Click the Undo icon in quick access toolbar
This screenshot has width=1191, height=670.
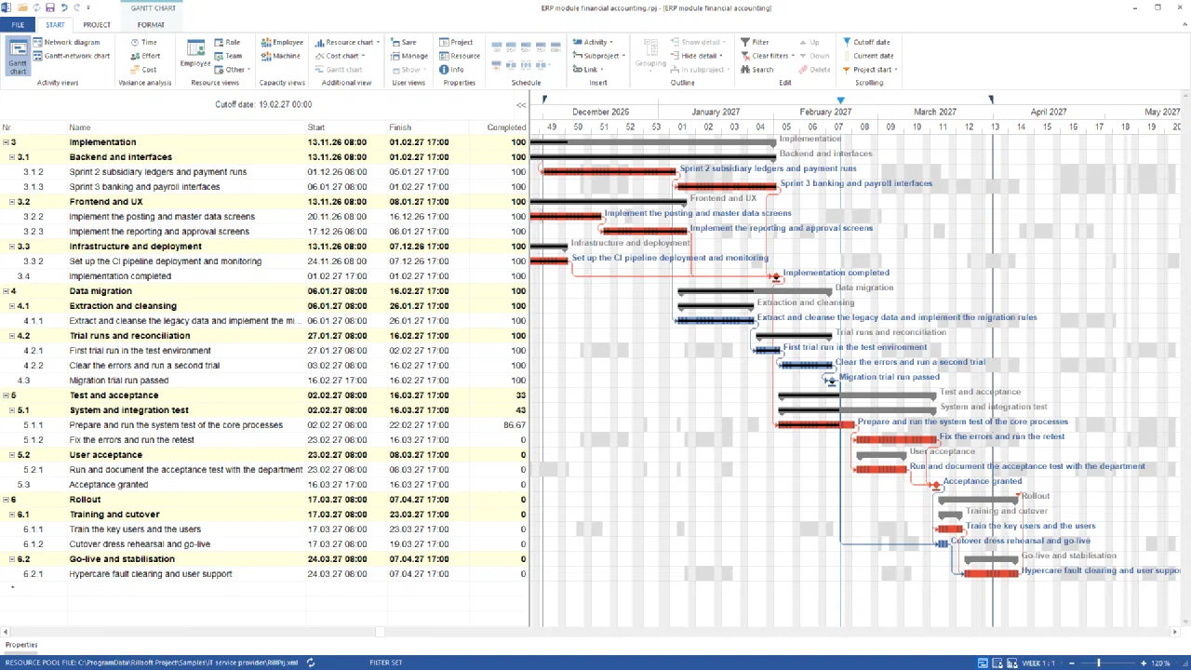(63, 7)
